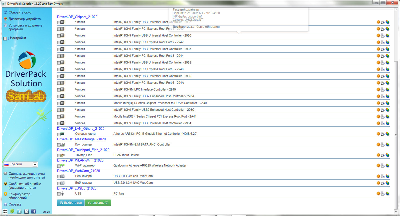Image resolution: width=400 pixels, height=216 pixels.
Task: Click the vertical scrollbar of the driver list
Action: (396, 135)
